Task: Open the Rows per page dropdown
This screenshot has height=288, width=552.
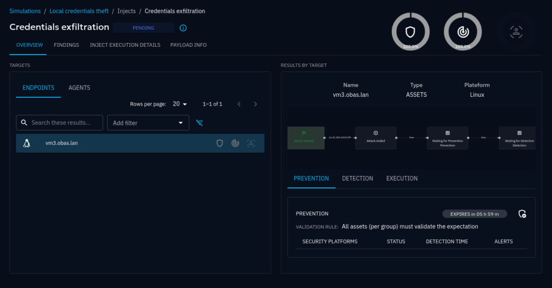Action: click(180, 104)
